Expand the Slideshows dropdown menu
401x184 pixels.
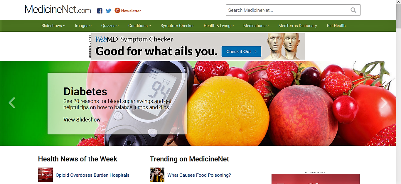click(53, 26)
